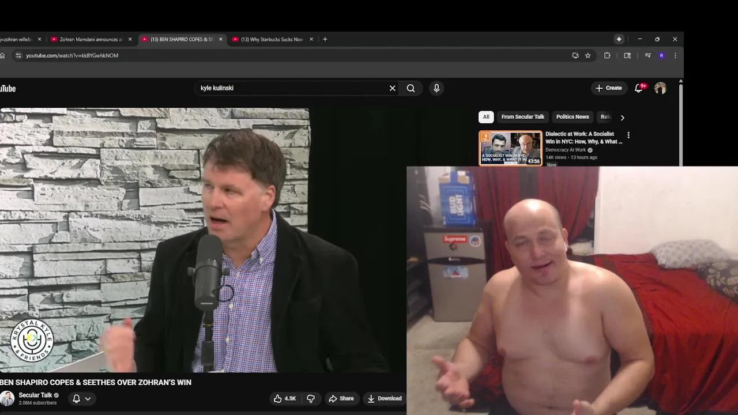Open a new browser tab with the plus
Image resolution: width=738 pixels, height=415 pixels.
[x=325, y=39]
